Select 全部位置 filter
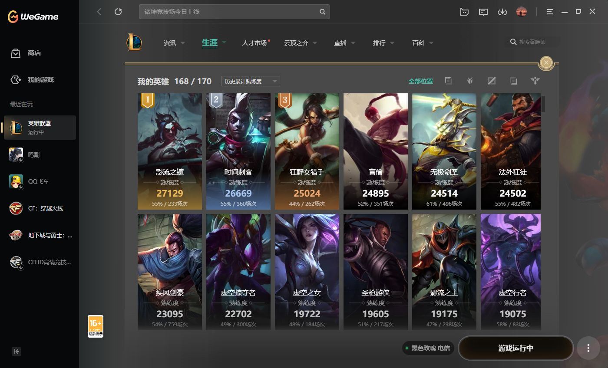 [420, 81]
